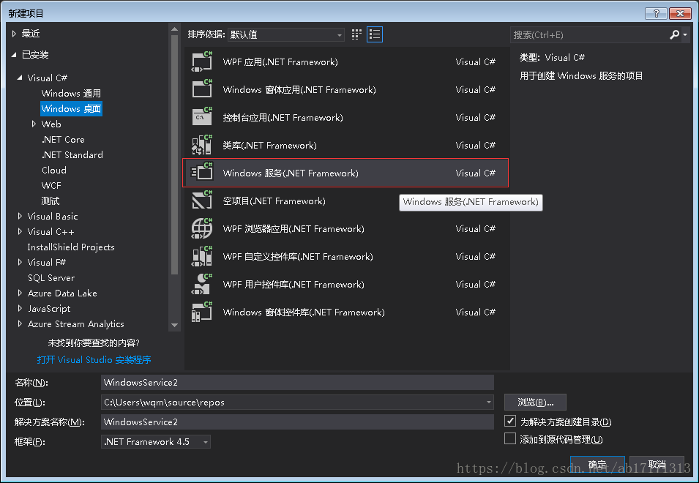Select the Windows 窗体应用 template icon
Image resolution: width=699 pixels, height=483 pixels.
pos(202,89)
